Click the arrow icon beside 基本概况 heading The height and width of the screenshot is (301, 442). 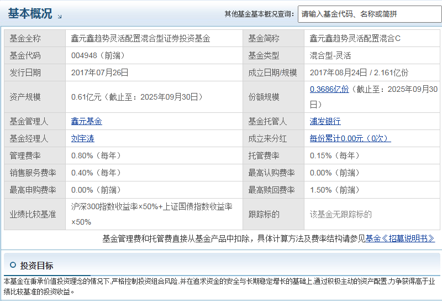[x=60, y=17]
